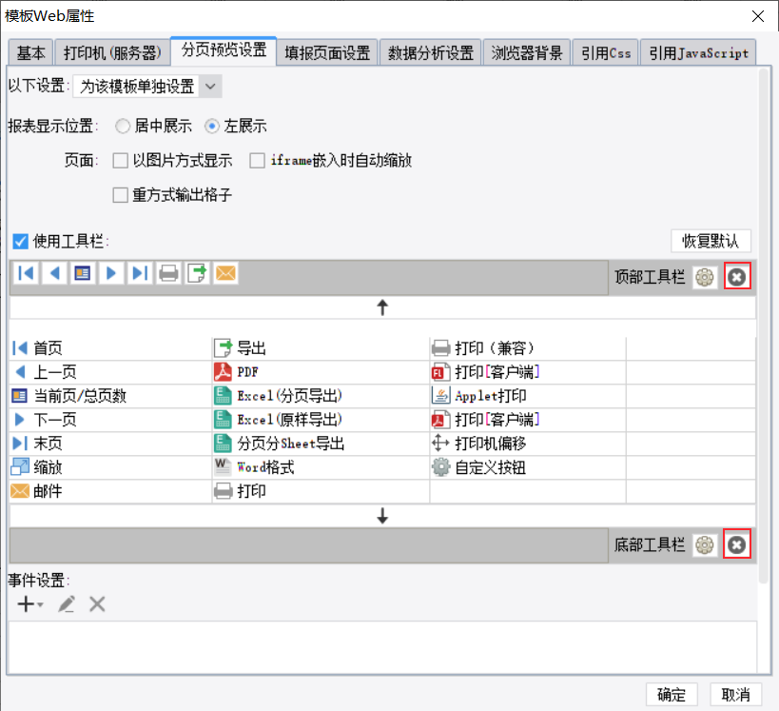The height and width of the screenshot is (711, 779).
Task: Select the 自定义按钮 widget
Action: 528,467
